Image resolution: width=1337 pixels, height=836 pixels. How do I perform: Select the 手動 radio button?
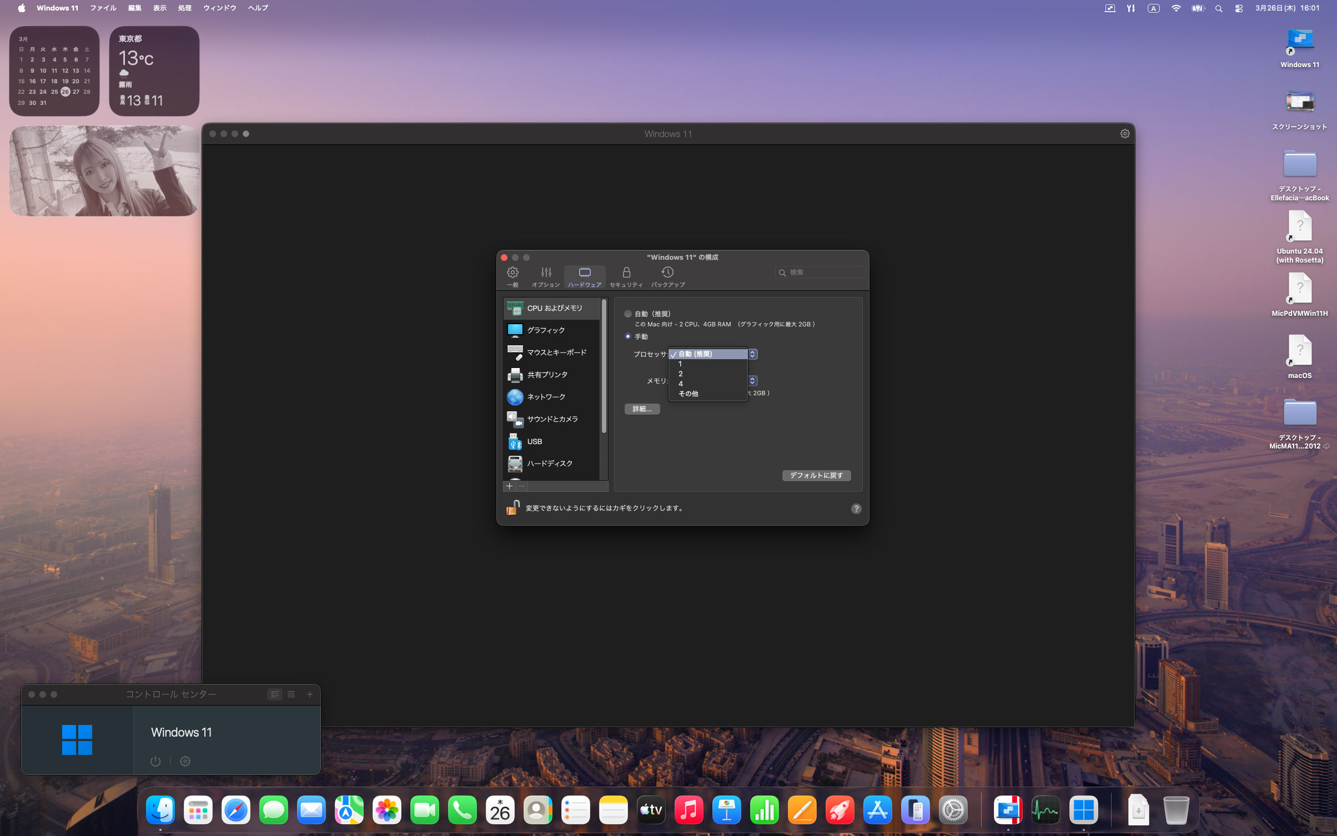[x=628, y=336]
